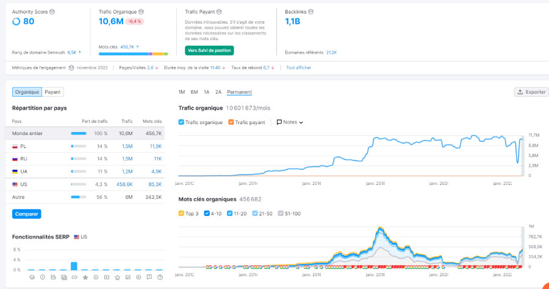
Task: Uncheck the Top 3 keywords checkbox
Action: (181, 214)
